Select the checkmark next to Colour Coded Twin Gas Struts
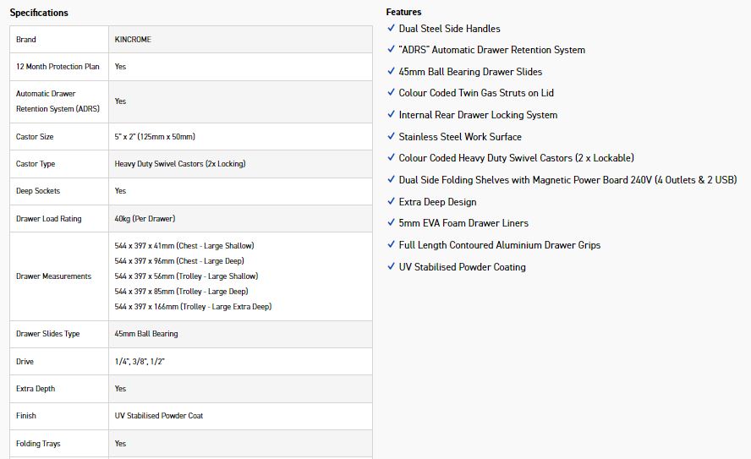This screenshot has height=459, width=751. click(x=391, y=92)
